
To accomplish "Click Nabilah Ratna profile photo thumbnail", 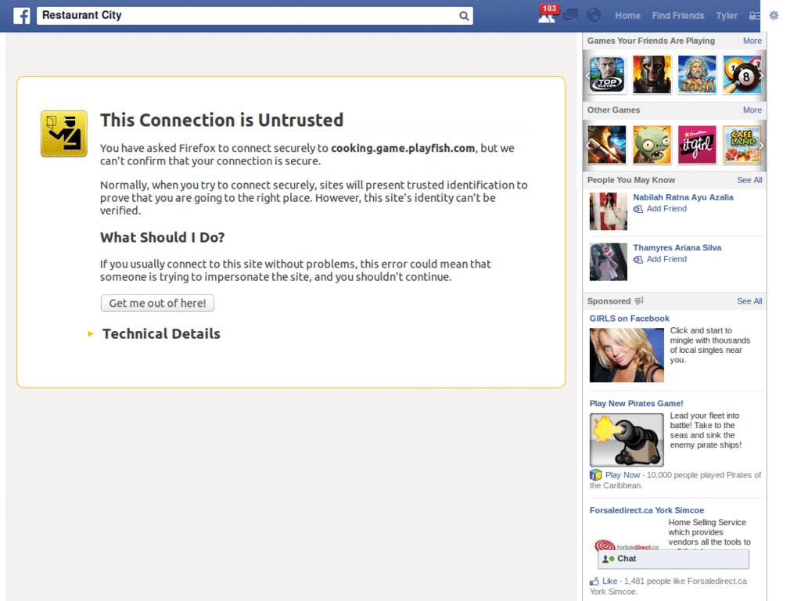I will 608,211.
